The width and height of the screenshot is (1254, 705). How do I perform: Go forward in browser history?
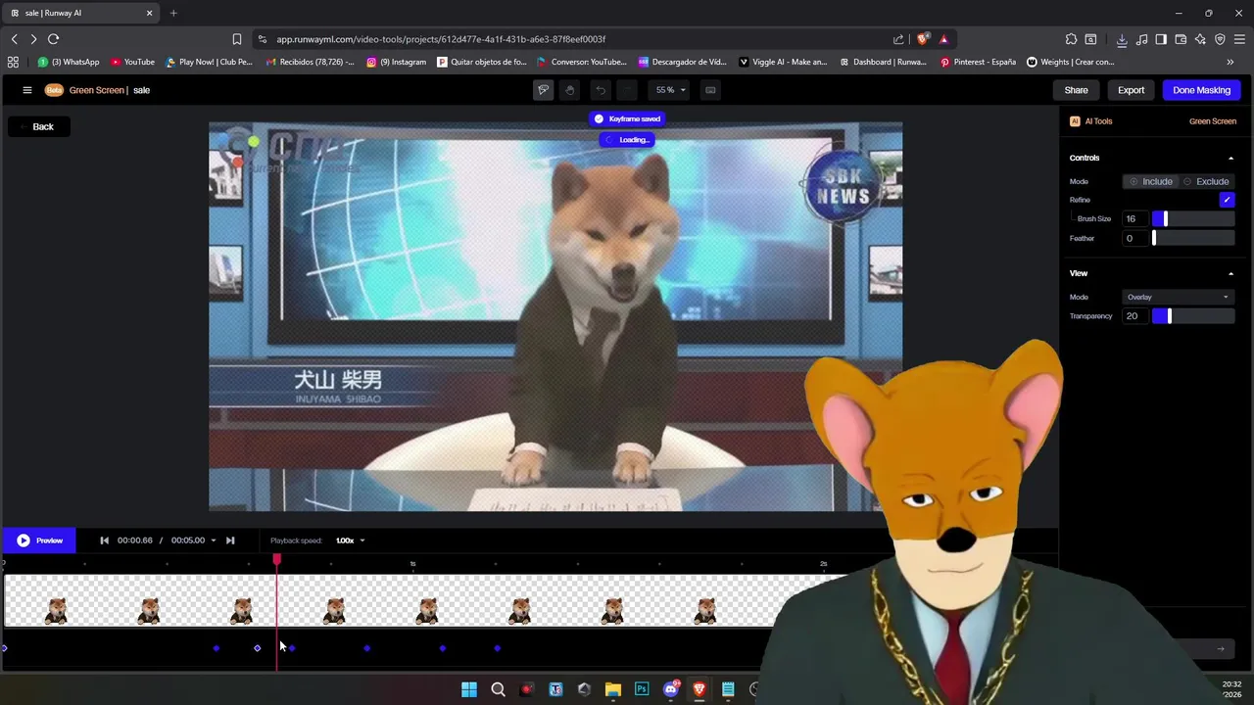(33, 39)
